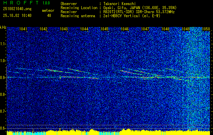Click time marker 1042

pos(43,29)
